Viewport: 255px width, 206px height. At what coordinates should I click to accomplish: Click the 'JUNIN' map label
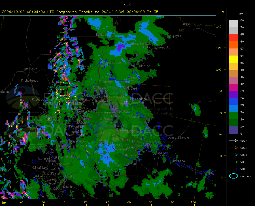[114, 134]
